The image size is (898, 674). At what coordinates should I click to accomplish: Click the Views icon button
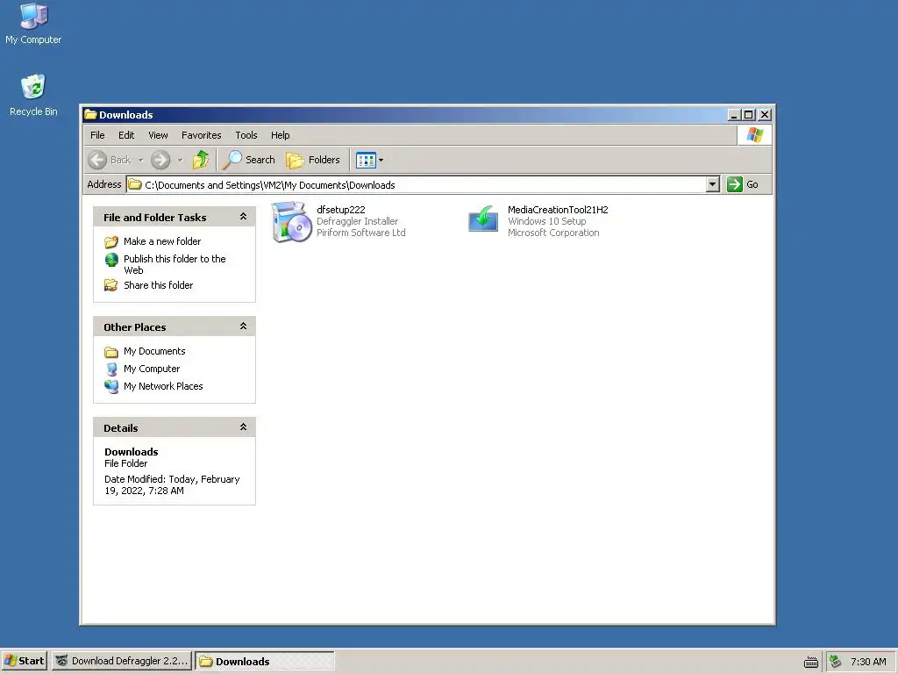(366, 160)
